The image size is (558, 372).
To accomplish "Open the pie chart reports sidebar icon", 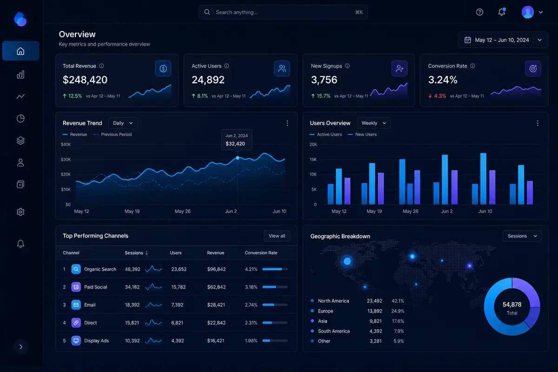I will tap(20, 119).
